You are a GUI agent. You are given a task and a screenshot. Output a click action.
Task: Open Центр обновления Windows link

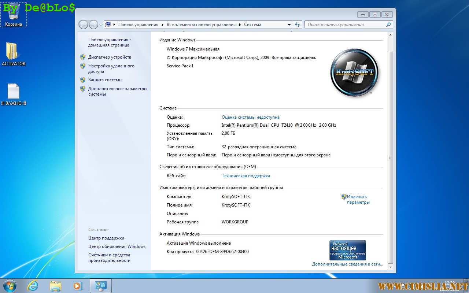117,246
